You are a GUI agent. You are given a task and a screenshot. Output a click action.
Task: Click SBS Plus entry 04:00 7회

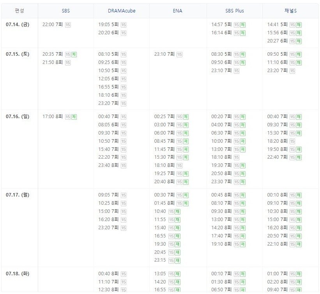pyautogui.click(x=221, y=124)
